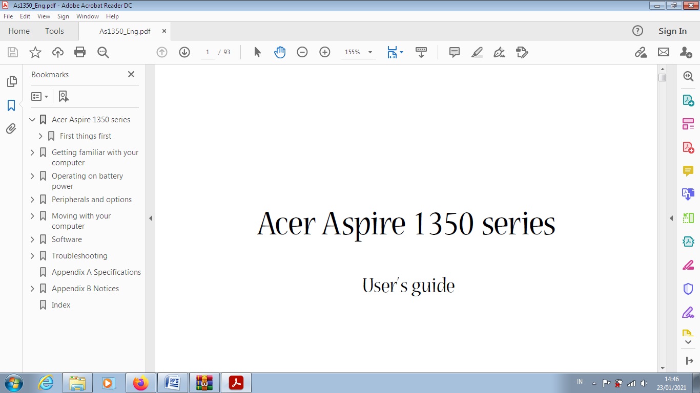The width and height of the screenshot is (700, 393).
Task: Open Comment tool in right pane
Action: (x=688, y=171)
